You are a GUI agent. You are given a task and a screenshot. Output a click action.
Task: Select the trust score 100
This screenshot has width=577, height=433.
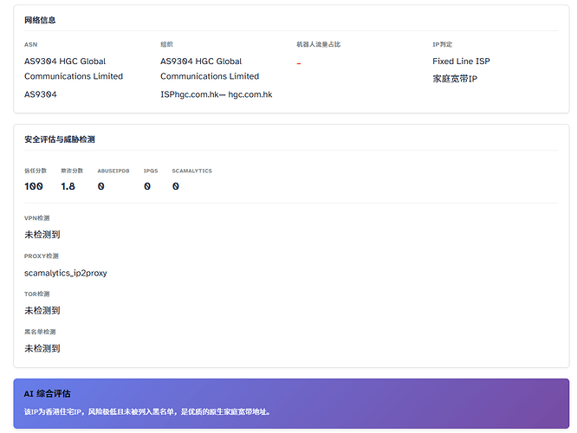click(34, 186)
